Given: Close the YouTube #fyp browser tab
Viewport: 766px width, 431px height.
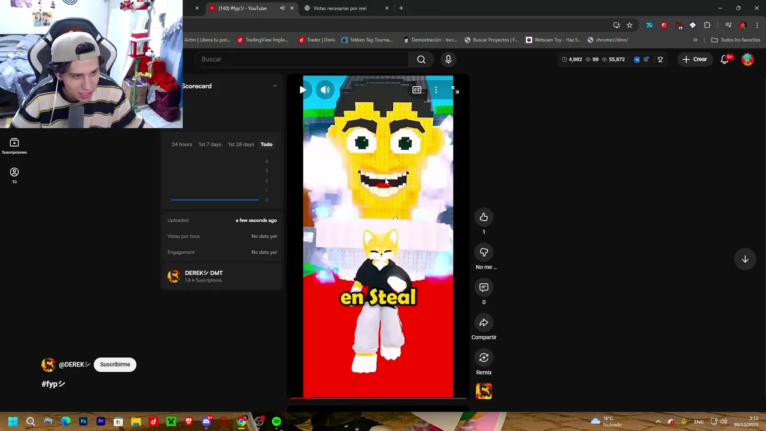Looking at the screenshot, I should [292, 8].
